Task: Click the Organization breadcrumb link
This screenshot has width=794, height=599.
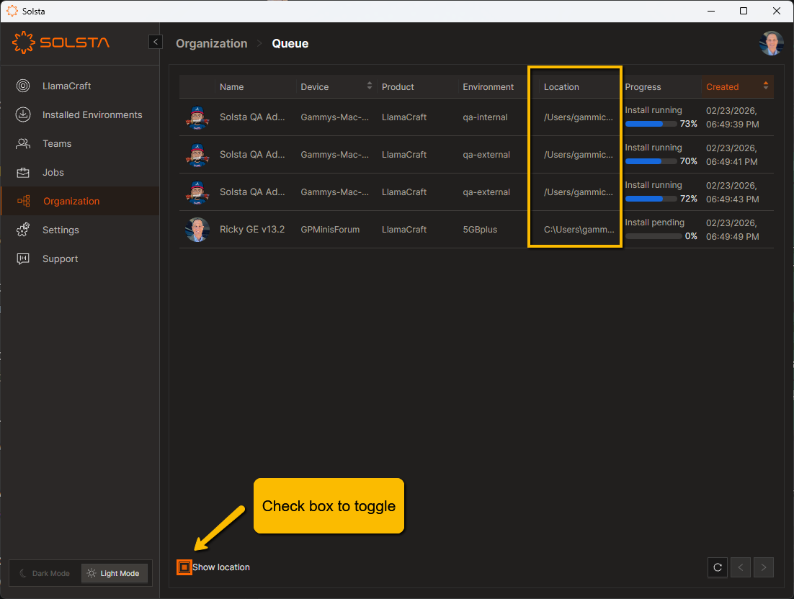Action: (x=212, y=43)
